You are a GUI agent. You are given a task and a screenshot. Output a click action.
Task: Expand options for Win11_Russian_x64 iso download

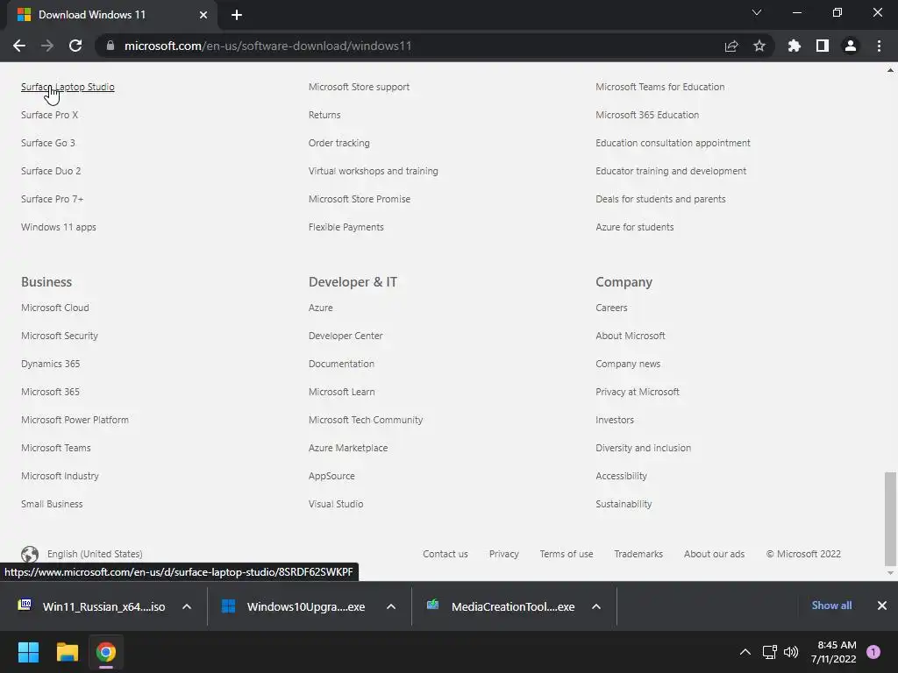pyautogui.click(x=187, y=606)
